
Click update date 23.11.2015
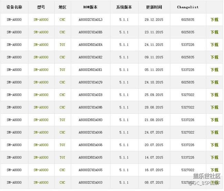click(154, 32)
